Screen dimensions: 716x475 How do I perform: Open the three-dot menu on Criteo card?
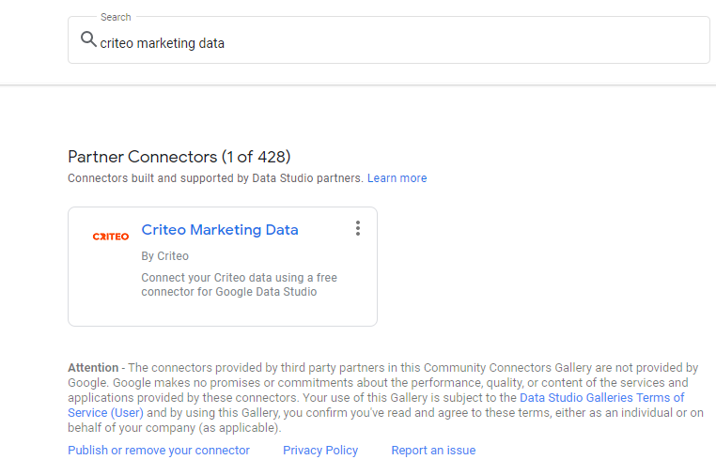[x=358, y=228]
